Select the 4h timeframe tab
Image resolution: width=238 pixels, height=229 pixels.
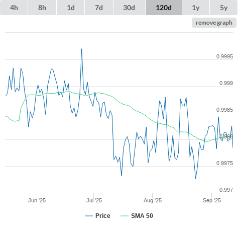(x=14, y=8)
